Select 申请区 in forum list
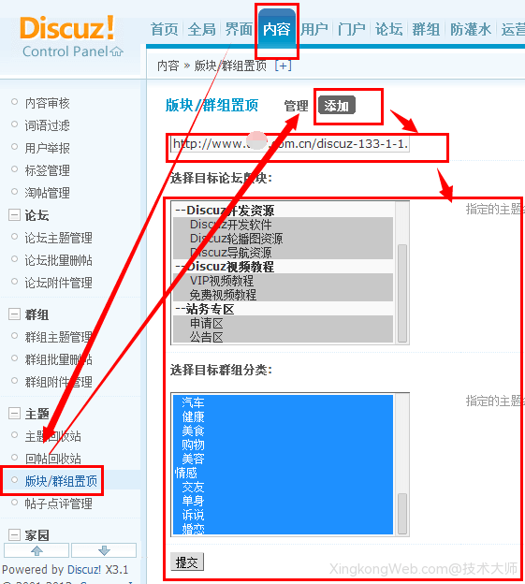The image size is (525, 584). click(283, 323)
